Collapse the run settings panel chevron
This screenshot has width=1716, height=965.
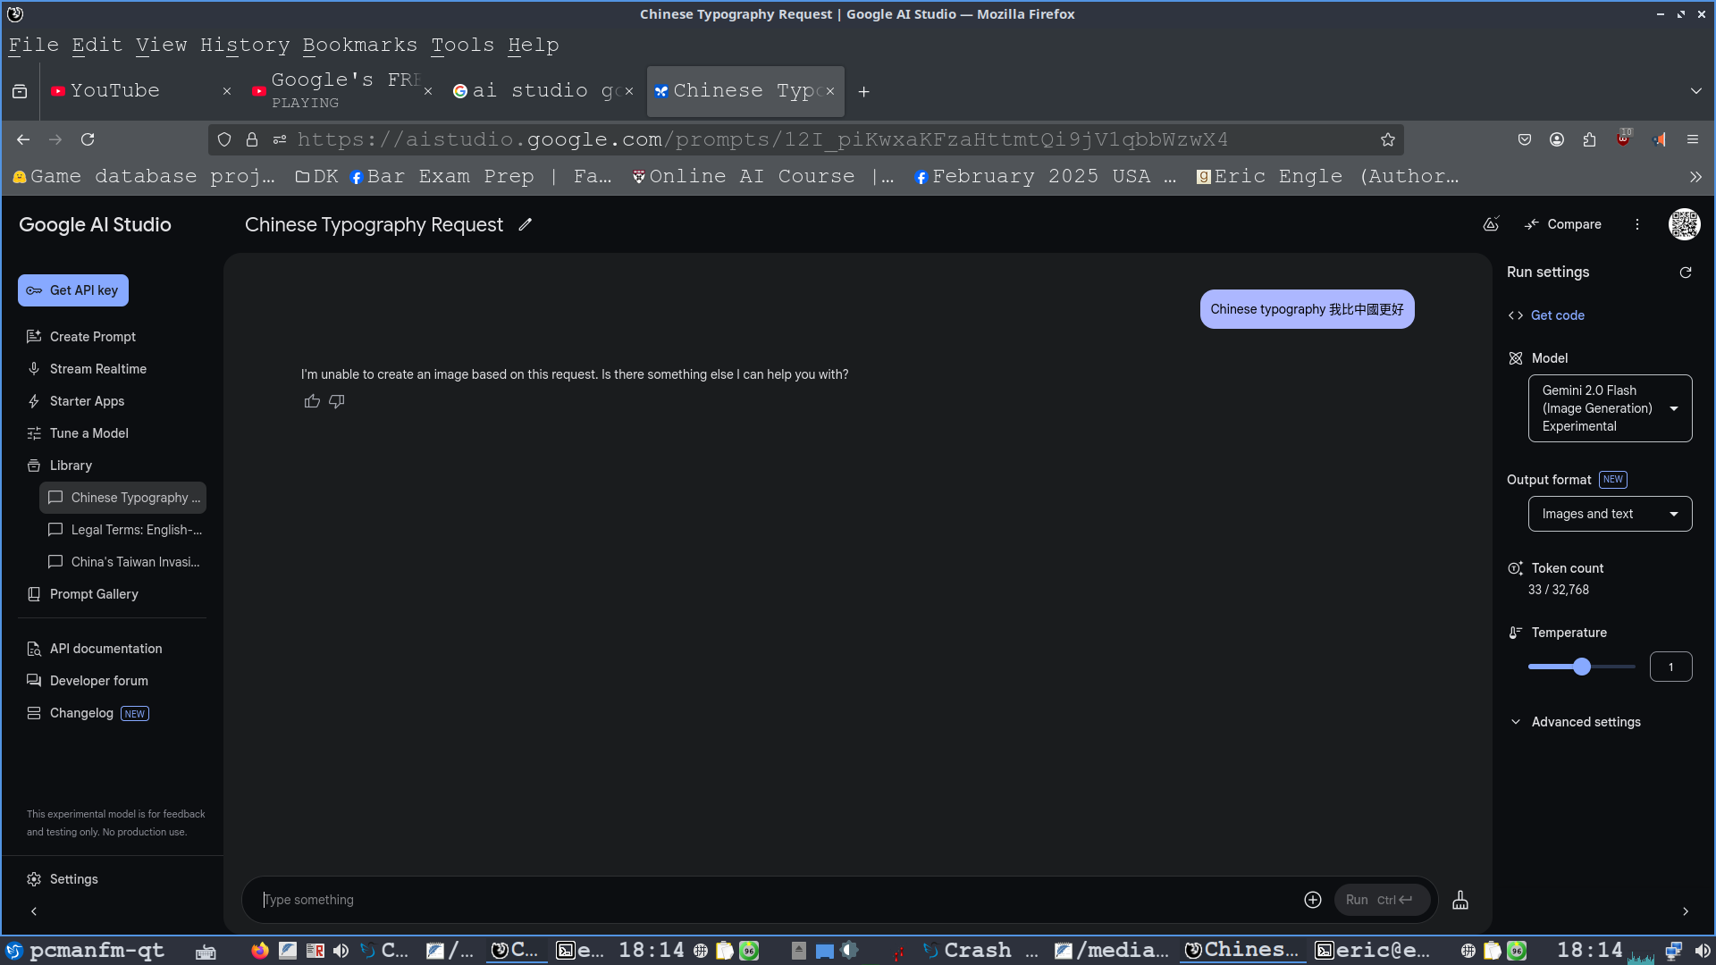coord(1685,911)
